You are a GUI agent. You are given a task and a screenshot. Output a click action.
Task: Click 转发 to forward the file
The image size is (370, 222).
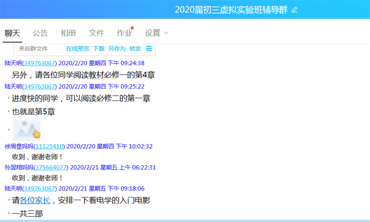pyautogui.click(x=135, y=49)
